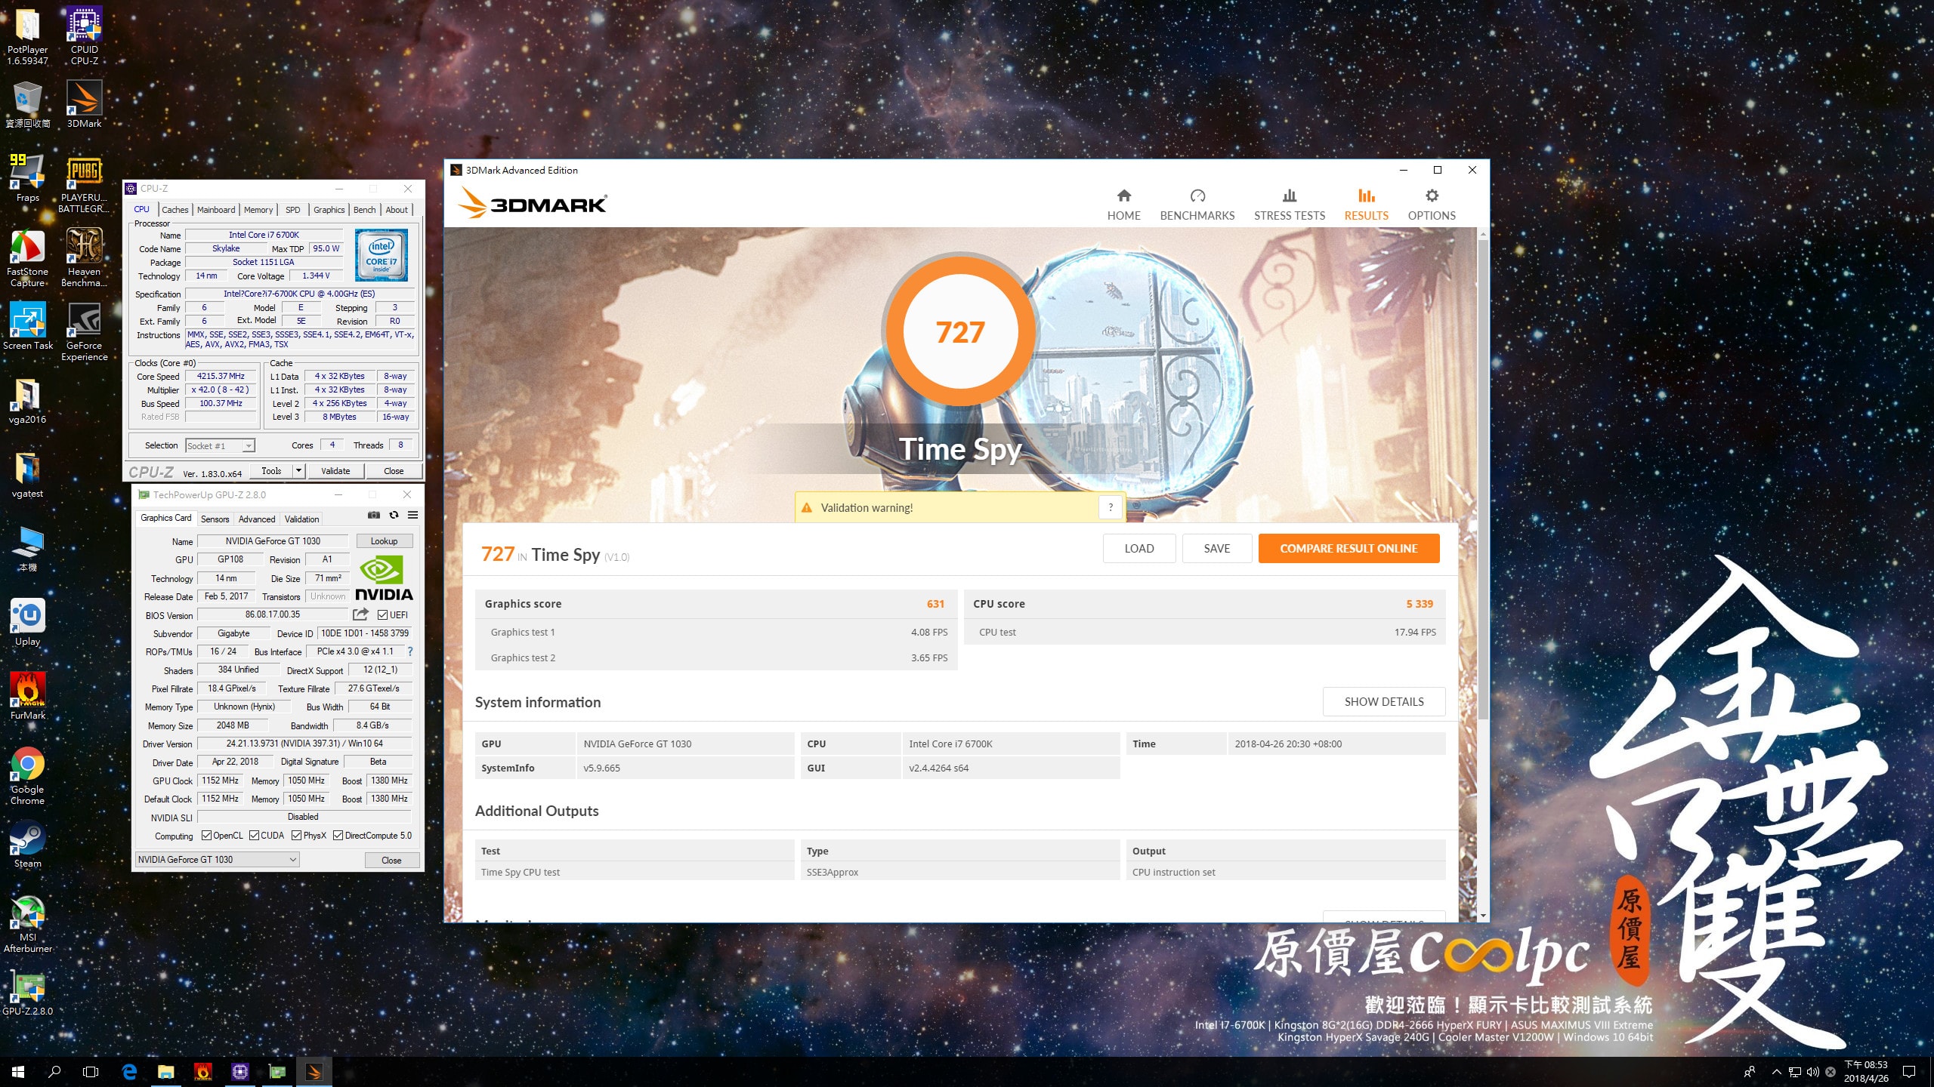Screen dimensions: 1934x1087
Task: Click COMPARE RESULT ONLINE button
Action: click(x=1349, y=549)
